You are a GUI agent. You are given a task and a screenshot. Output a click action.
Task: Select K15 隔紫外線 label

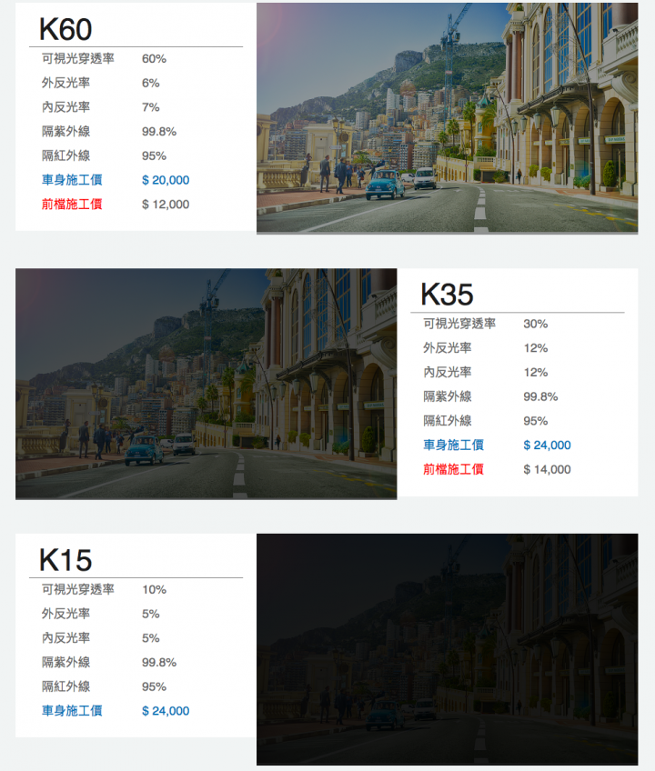(x=65, y=662)
